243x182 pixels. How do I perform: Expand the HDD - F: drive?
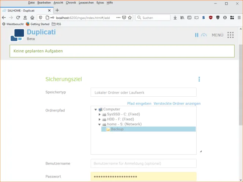click(99, 119)
